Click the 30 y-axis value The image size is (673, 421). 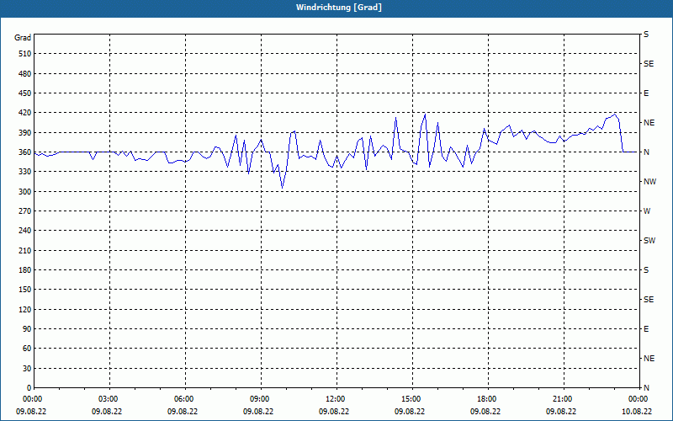click(x=27, y=369)
